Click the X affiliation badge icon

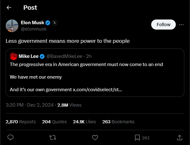(55, 23)
